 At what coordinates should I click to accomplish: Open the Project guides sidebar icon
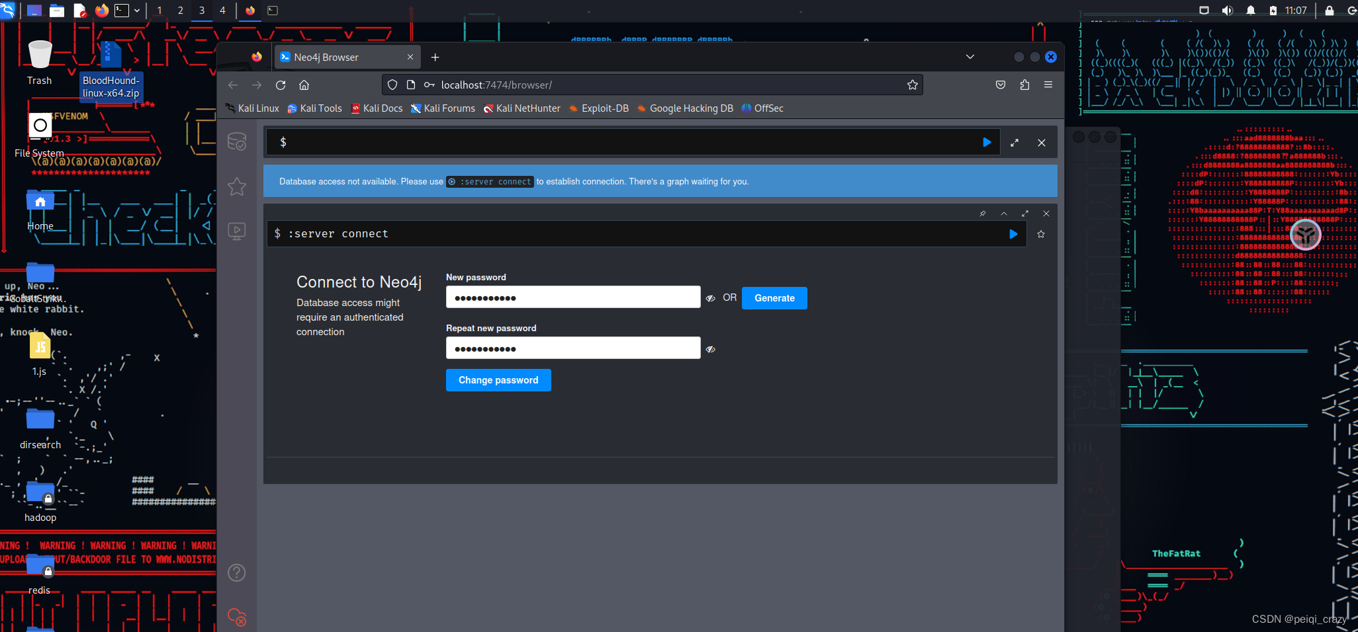coord(237,231)
